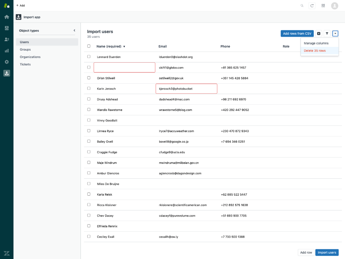Select Delete 35 rows from the menu
This screenshot has width=345, height=259.
click(x=315, y=51)
